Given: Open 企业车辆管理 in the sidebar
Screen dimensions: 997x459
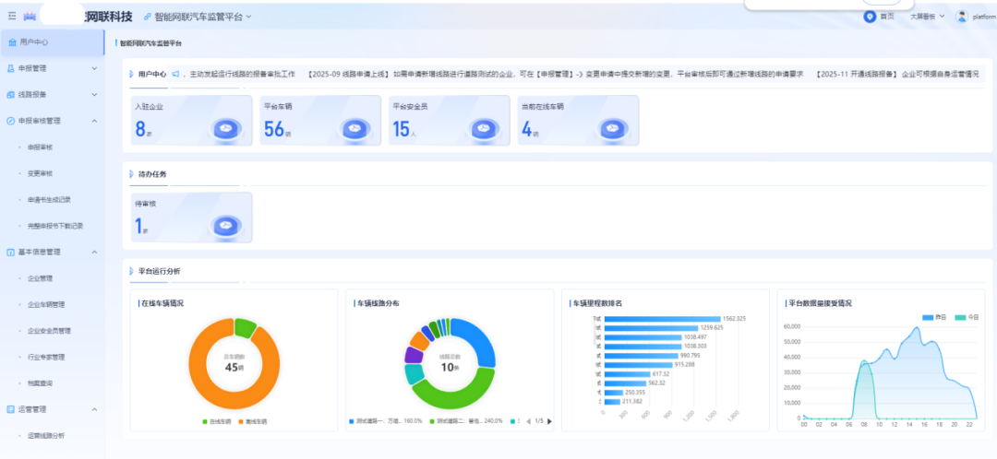Looking at the screenshot, I should pos(46,305).
